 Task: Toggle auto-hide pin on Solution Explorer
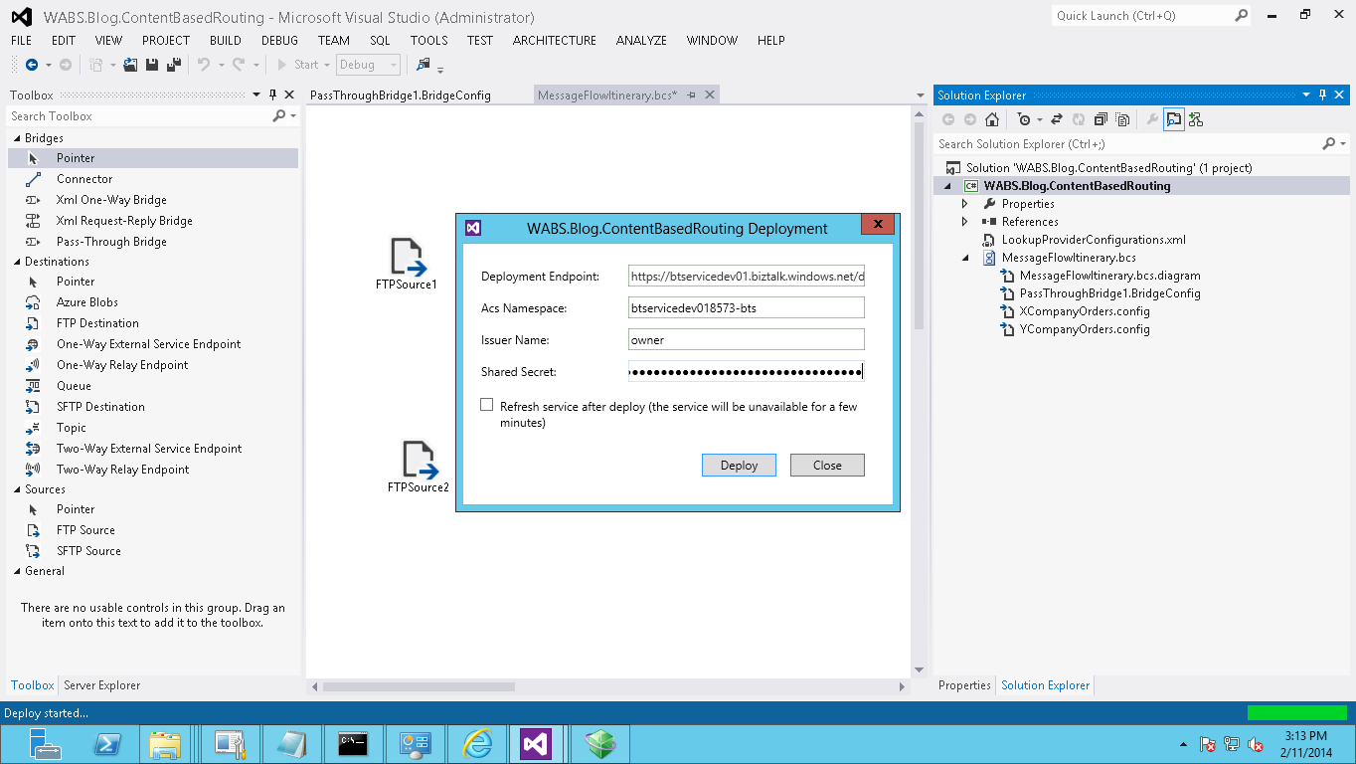(x=1323, y=95)
